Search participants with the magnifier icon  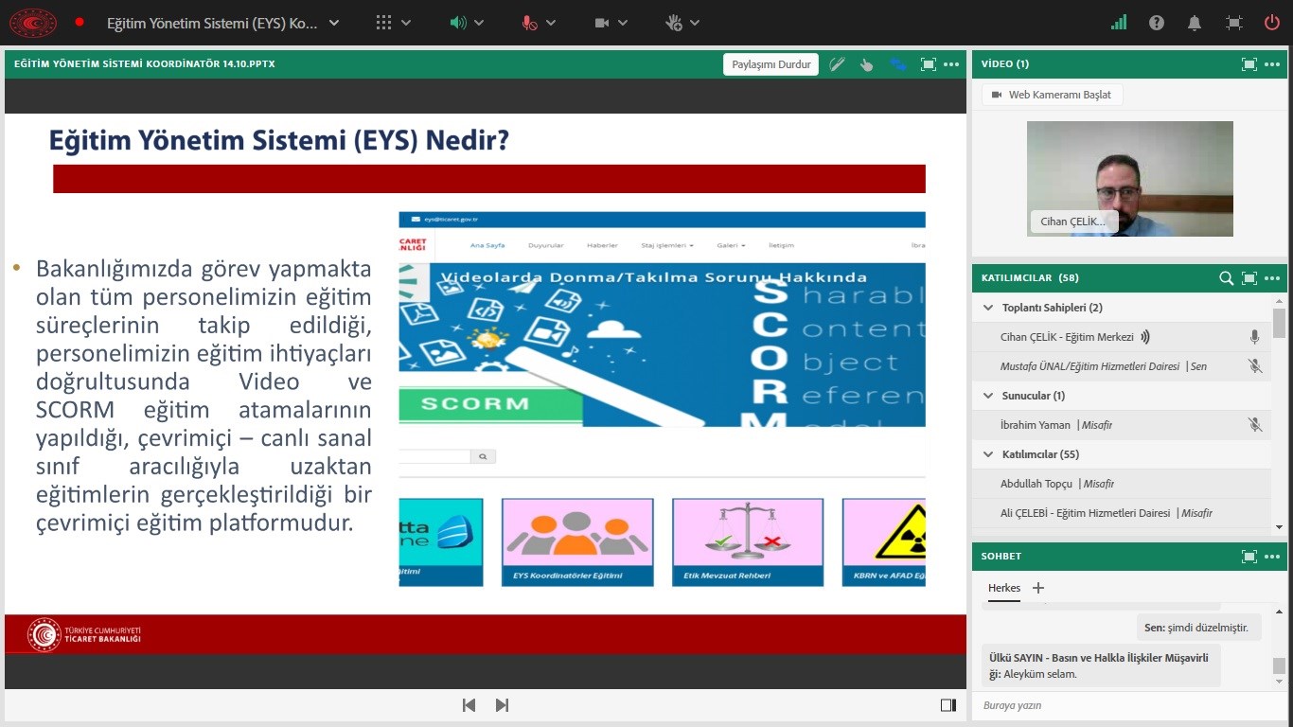(1226, 278)
